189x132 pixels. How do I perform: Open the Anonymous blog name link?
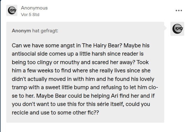(34, 8)
